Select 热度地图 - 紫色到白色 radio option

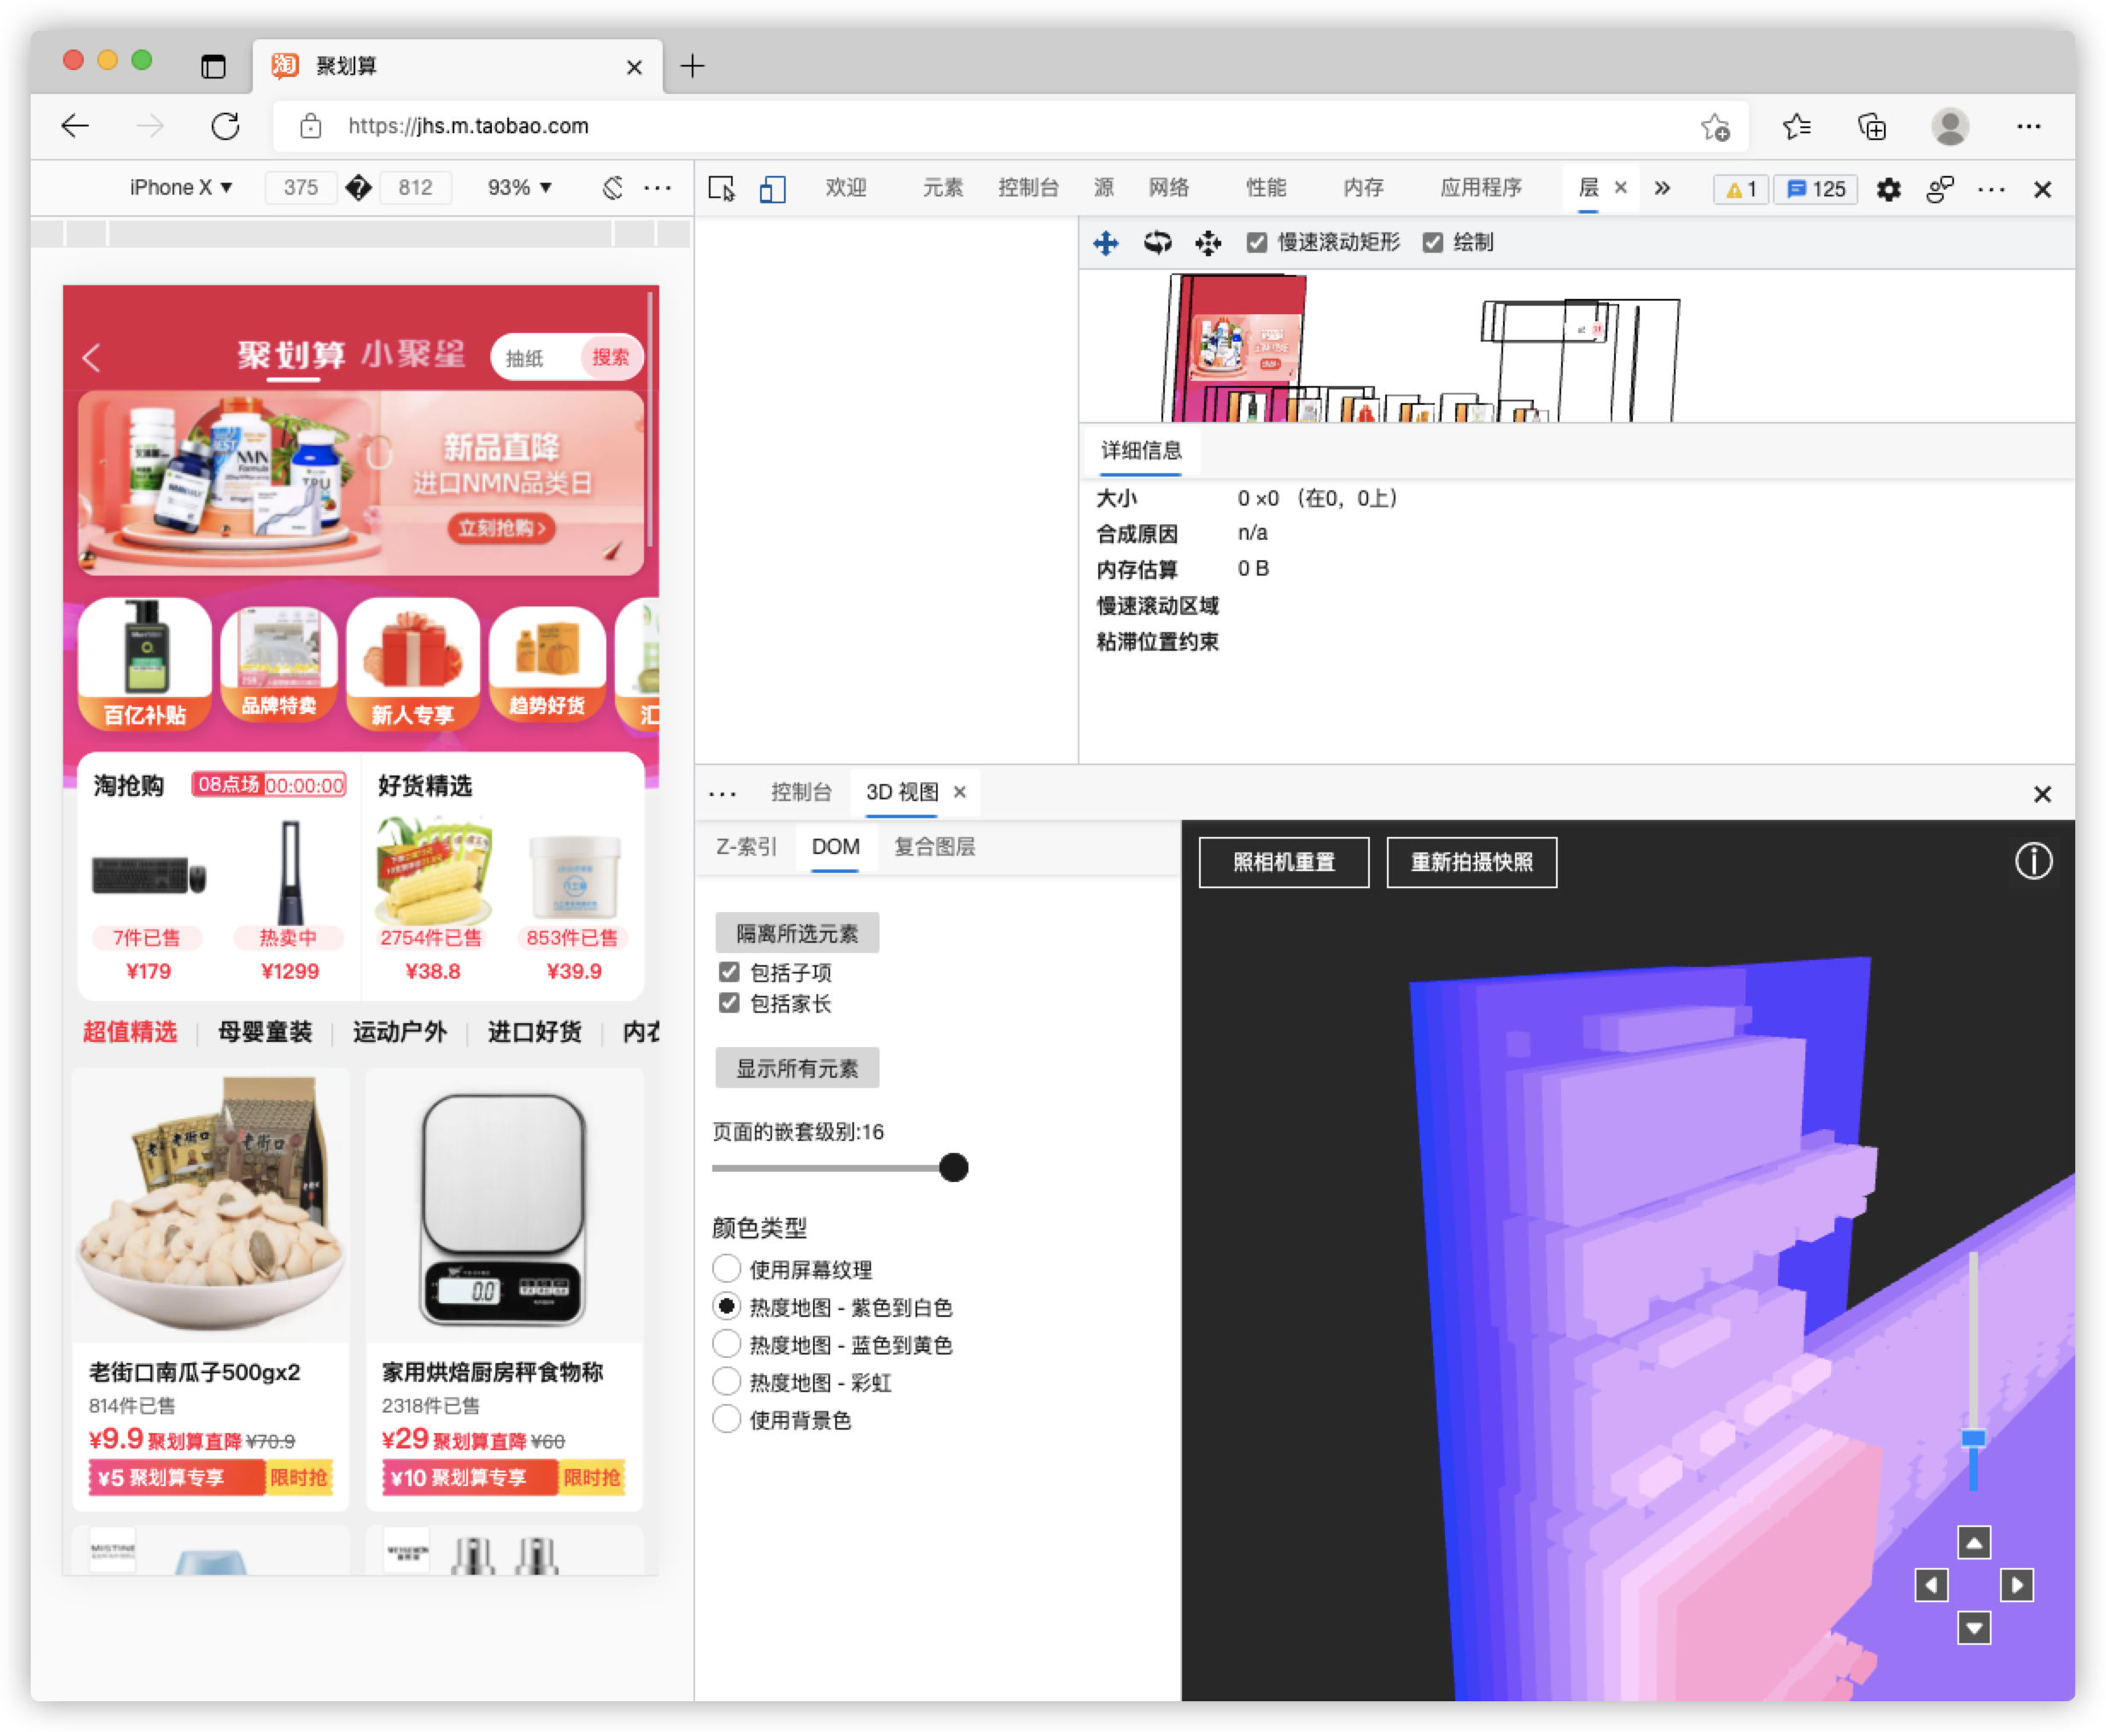pos(726,1307)
